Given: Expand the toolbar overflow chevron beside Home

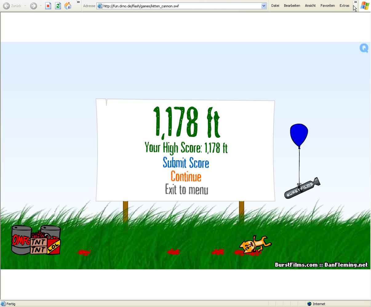Looking at the screenshot, I should pos(78,2).
